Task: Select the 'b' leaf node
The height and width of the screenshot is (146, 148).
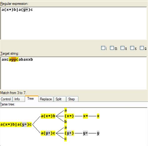Action: point(66,121)
